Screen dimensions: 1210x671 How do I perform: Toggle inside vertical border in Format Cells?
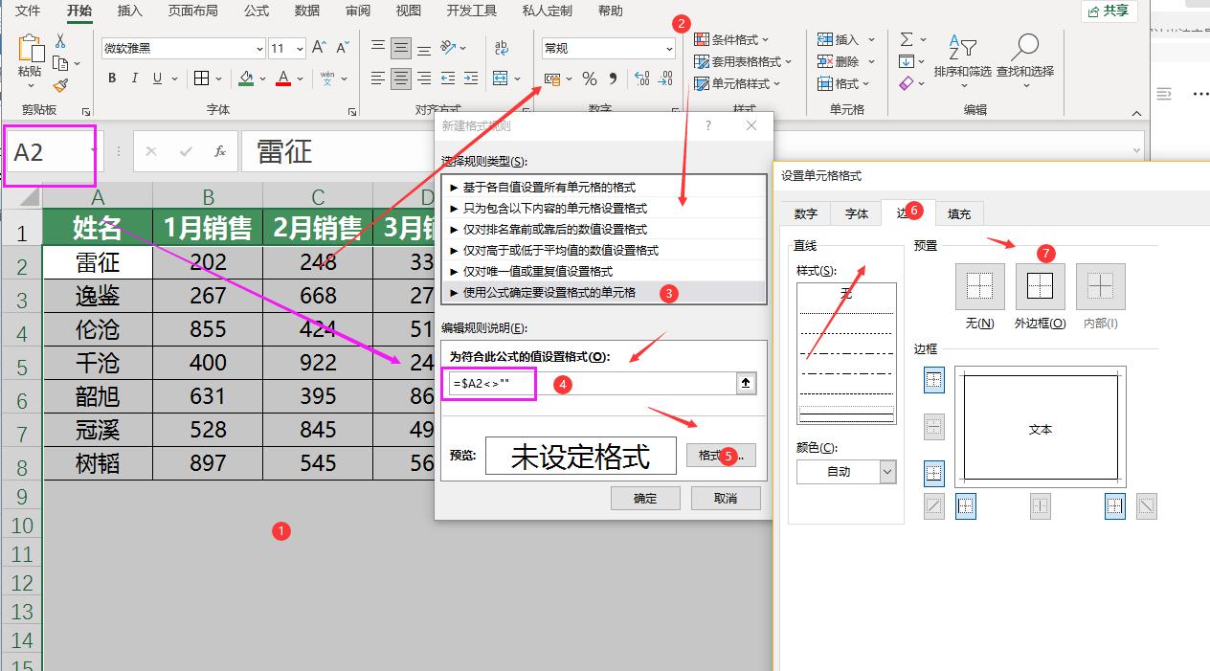1041,506
